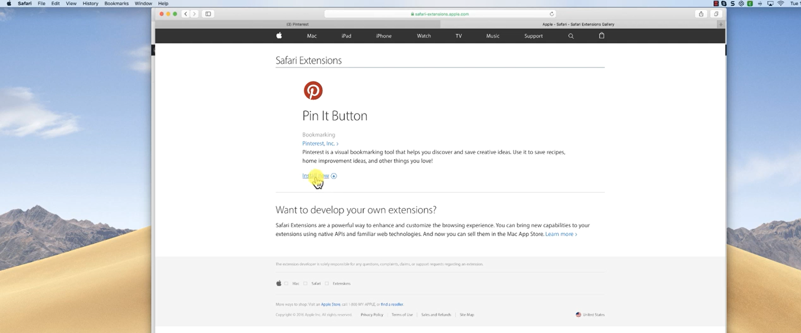Click Safari's Share toolbar button

point(701,14)
